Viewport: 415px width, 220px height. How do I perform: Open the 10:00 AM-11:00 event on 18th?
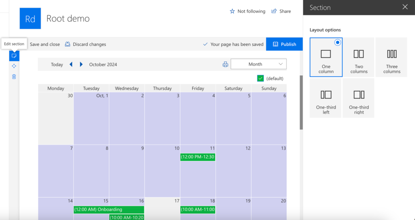[x=198, y=209]
